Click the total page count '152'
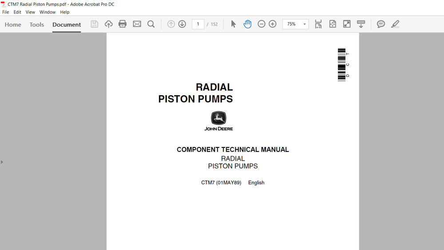Screen dimensions: 444x250 [214, 24]
